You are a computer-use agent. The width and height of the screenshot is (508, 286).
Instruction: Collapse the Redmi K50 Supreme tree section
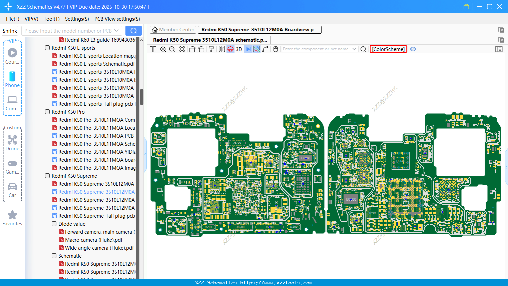click(47, 176)
